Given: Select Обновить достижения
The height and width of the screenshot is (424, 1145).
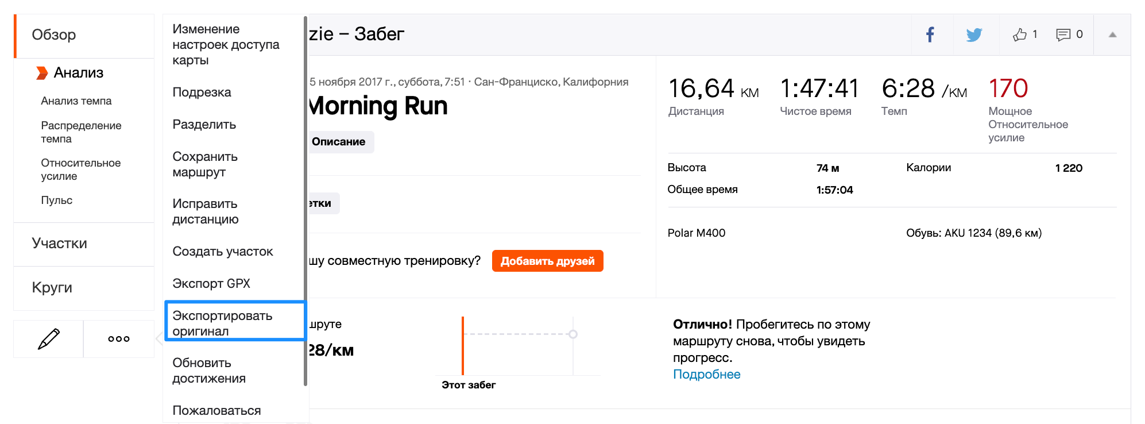Looking at the screenshot, I should point(209,371).
